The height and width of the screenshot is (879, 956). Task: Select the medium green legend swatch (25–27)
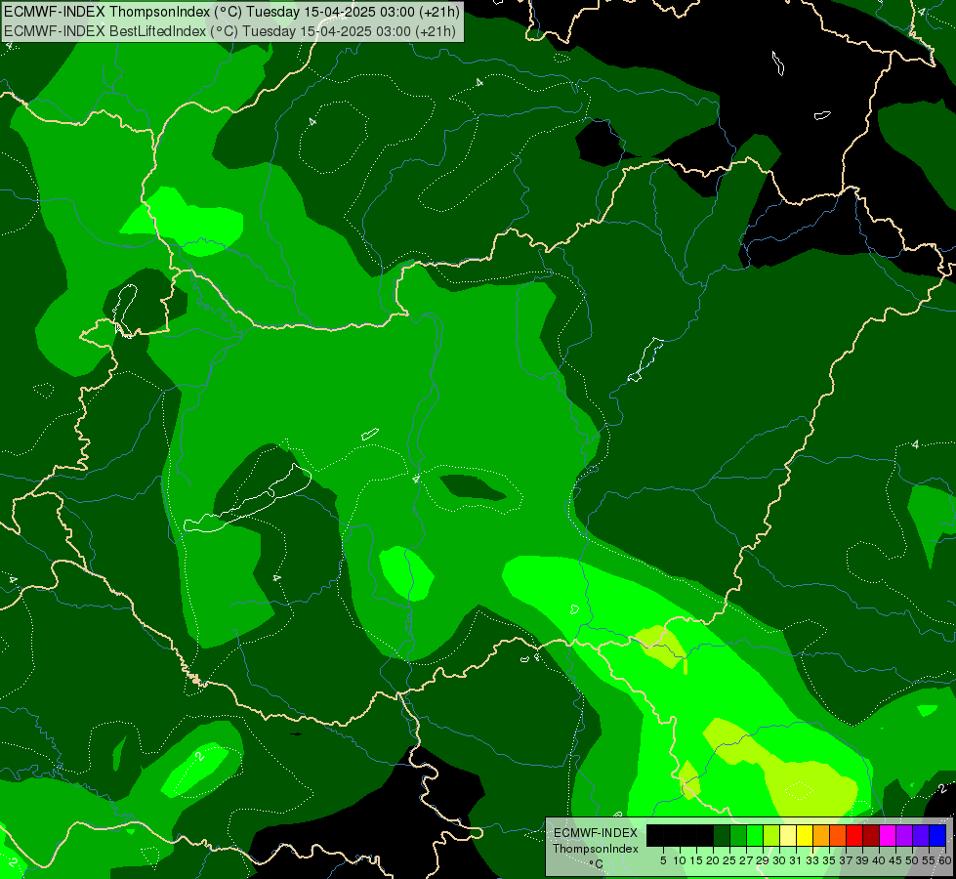(x=738, y=835)
